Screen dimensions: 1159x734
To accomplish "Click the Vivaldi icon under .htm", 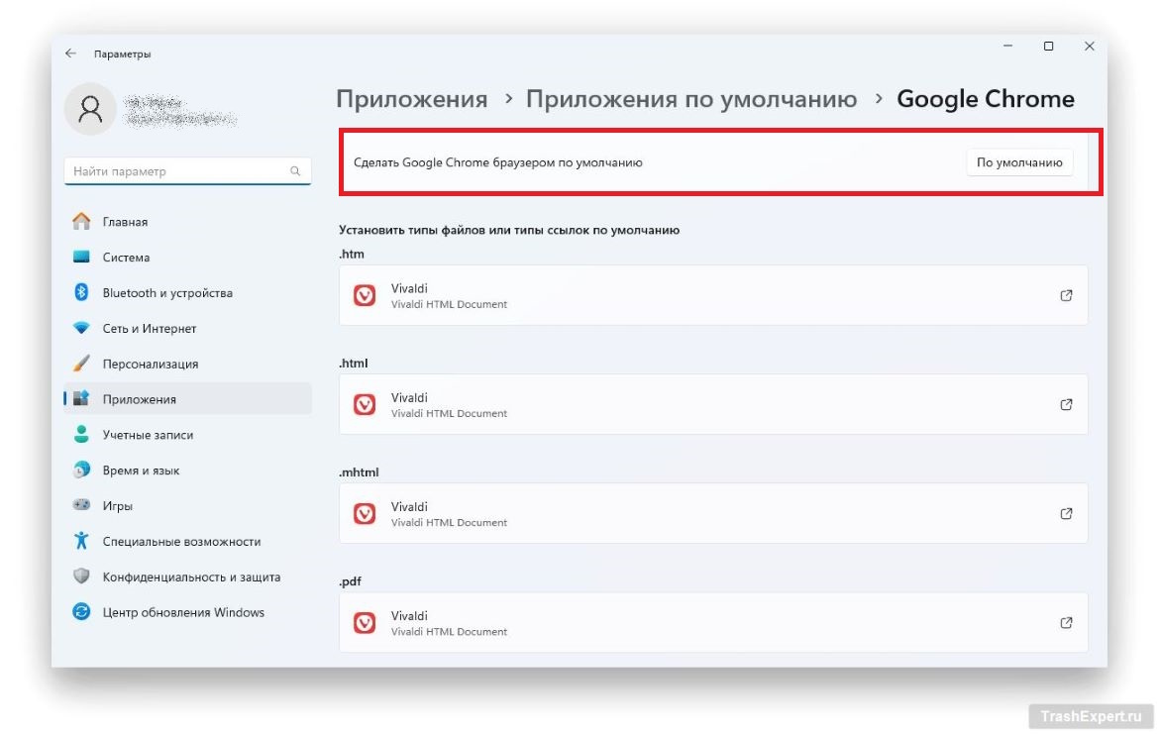I will point(365,295).
